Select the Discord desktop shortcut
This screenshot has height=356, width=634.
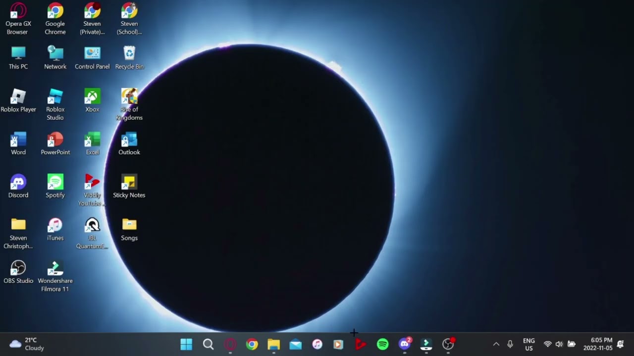coord(18,186)
